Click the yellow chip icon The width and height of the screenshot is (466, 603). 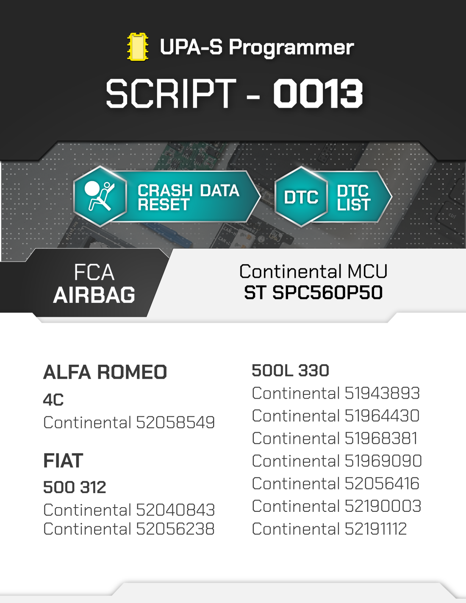click(x=138, y=47)
